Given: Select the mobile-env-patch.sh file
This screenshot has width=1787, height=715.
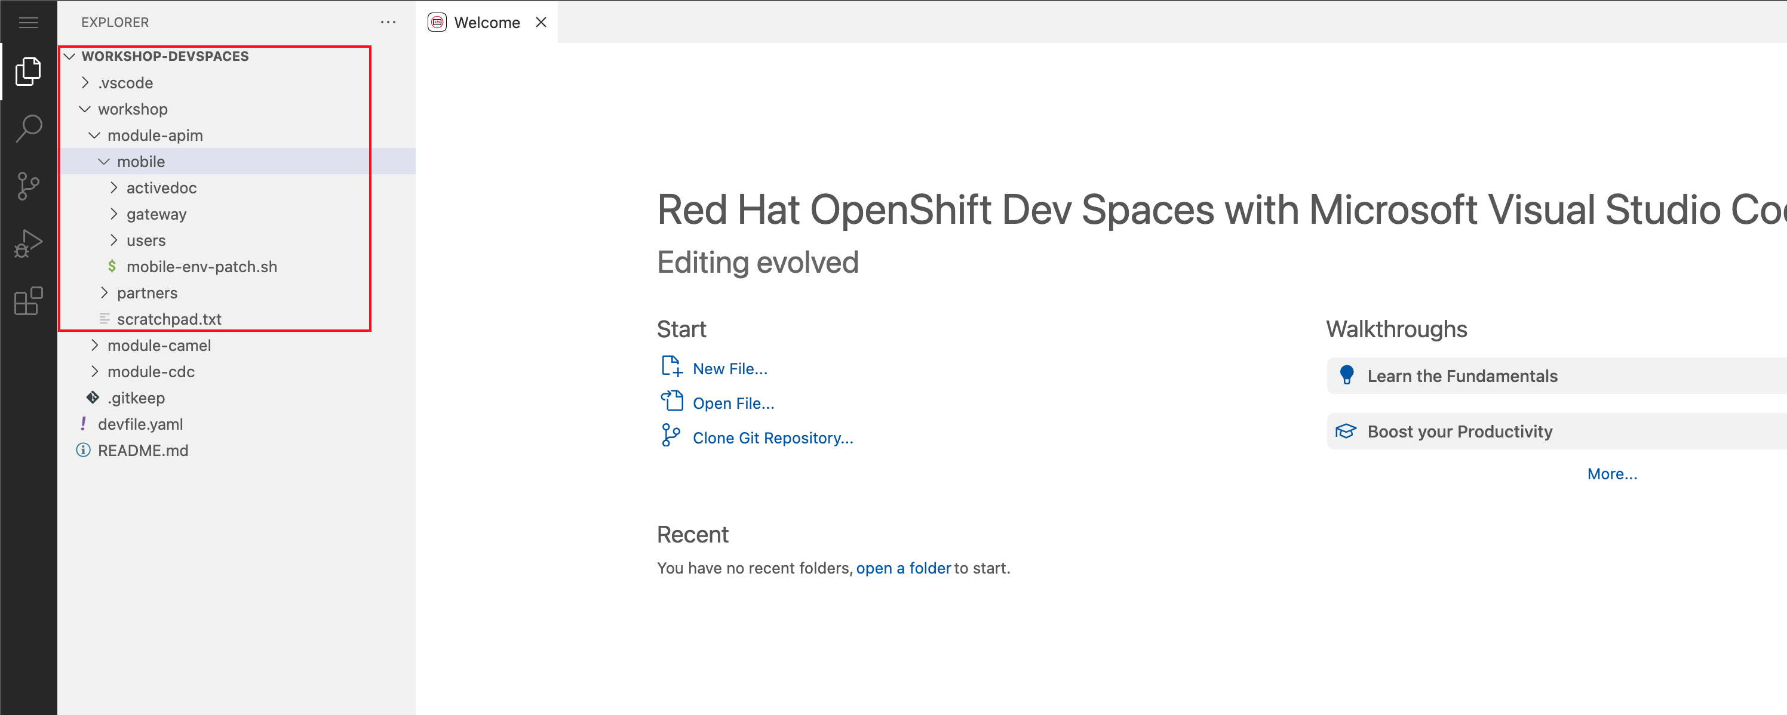Looking at the screenshot, I should (204, 266).
